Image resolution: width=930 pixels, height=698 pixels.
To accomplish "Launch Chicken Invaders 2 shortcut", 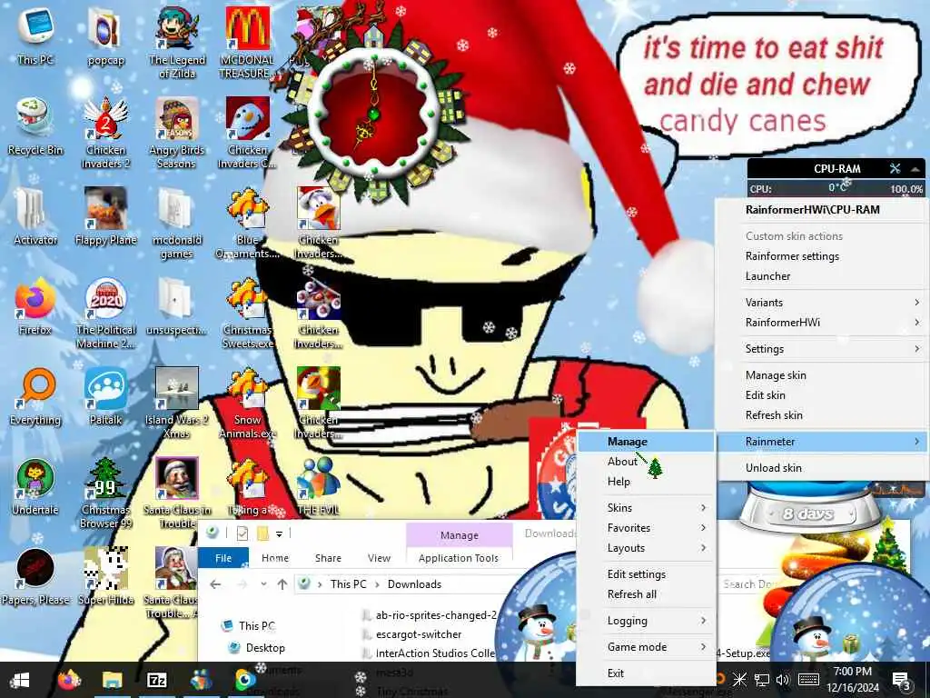I will click(105, 132).
